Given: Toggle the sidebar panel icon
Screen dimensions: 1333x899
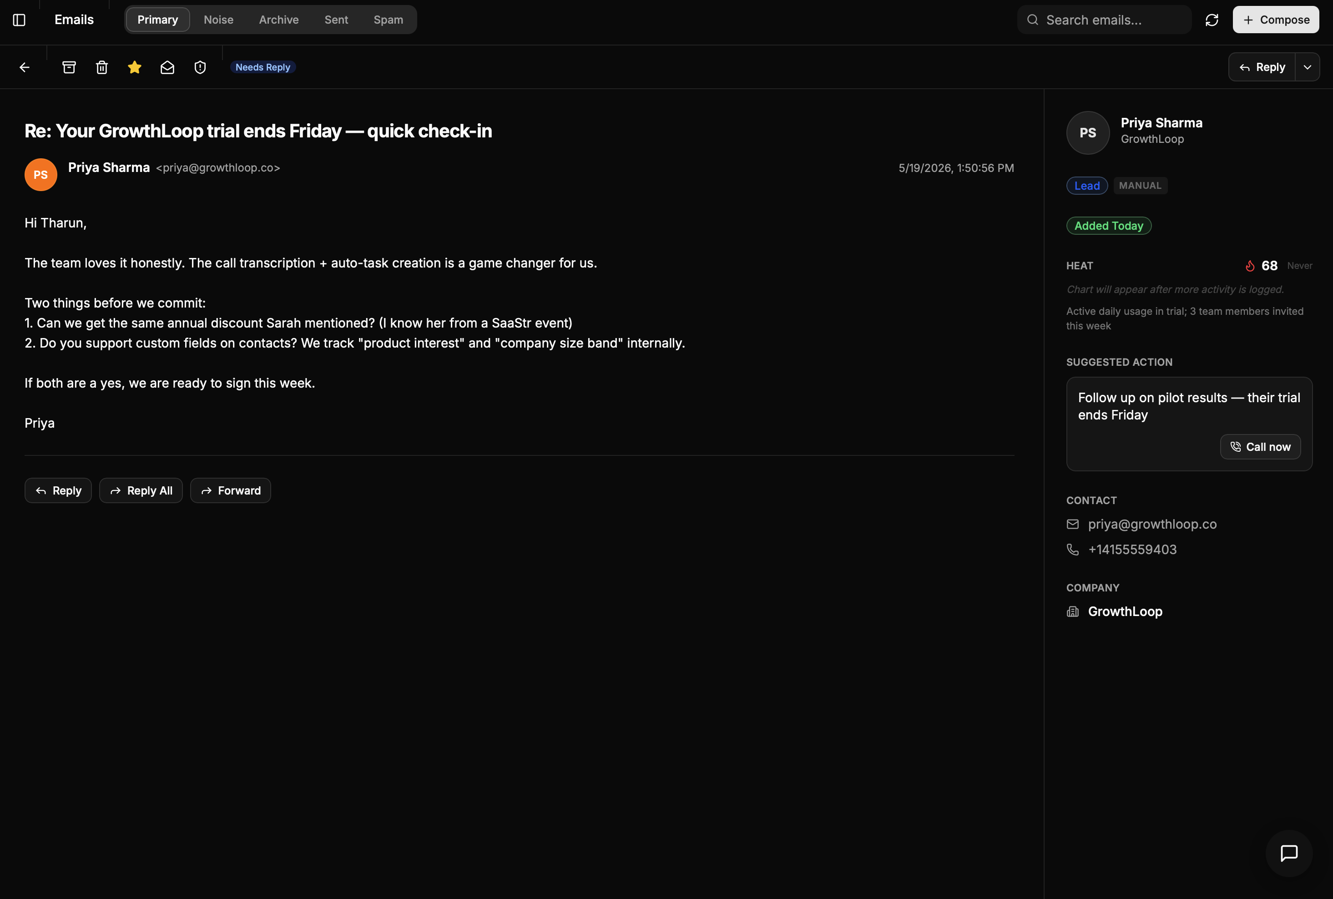Looking at the screenshot, I should (19, 20).
